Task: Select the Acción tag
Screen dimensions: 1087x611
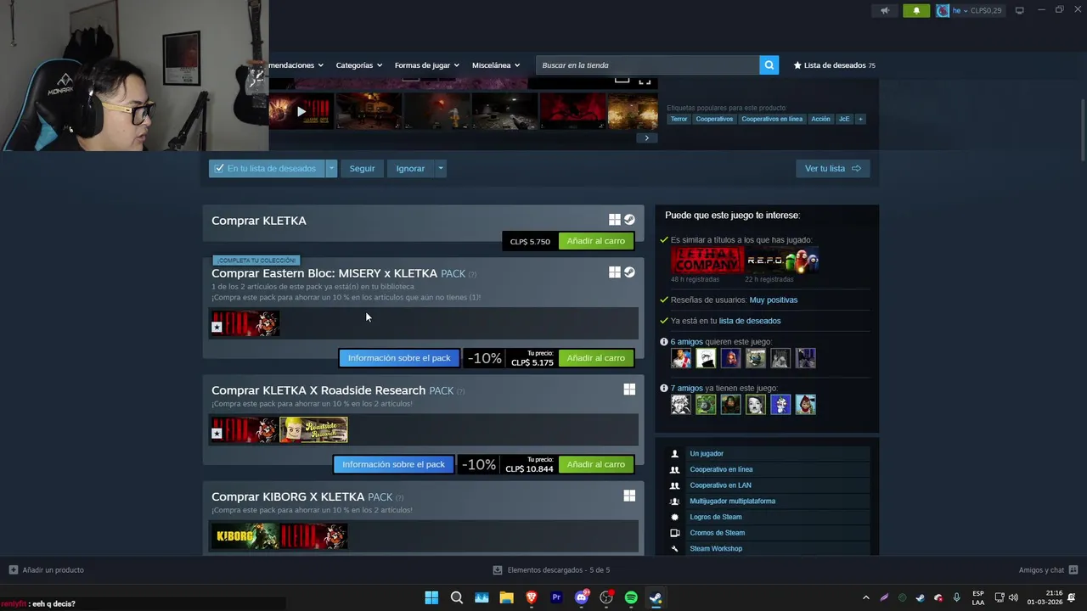Action: pos(820,119)
